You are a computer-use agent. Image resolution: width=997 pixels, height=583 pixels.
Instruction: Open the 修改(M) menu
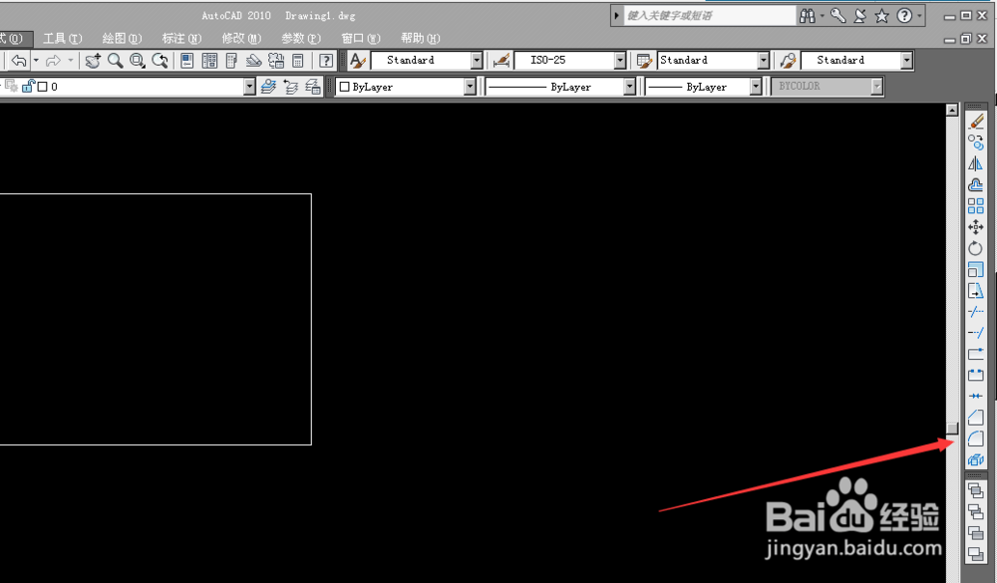[241, 39]
